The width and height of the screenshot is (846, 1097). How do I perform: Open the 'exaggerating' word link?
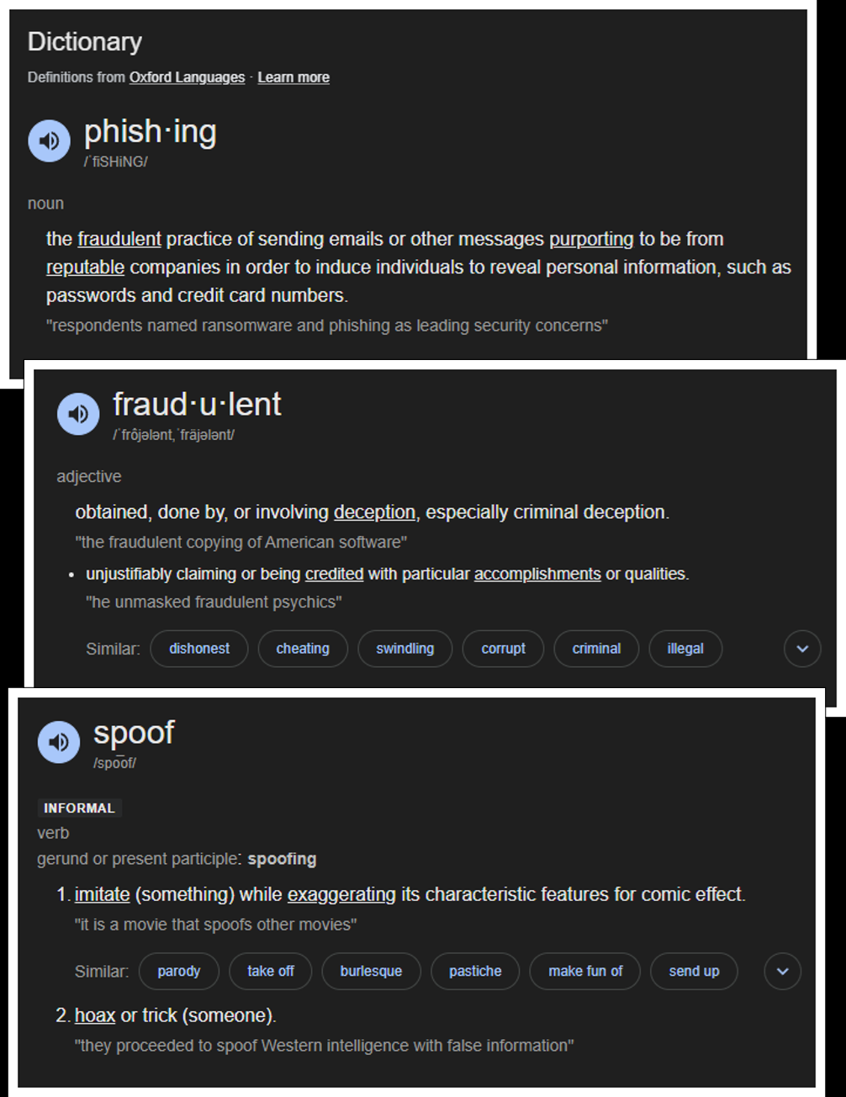point(341,894)
